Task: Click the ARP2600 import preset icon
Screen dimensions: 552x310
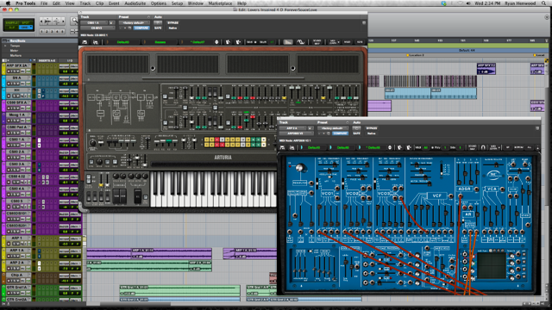Action: click(400, 147)
